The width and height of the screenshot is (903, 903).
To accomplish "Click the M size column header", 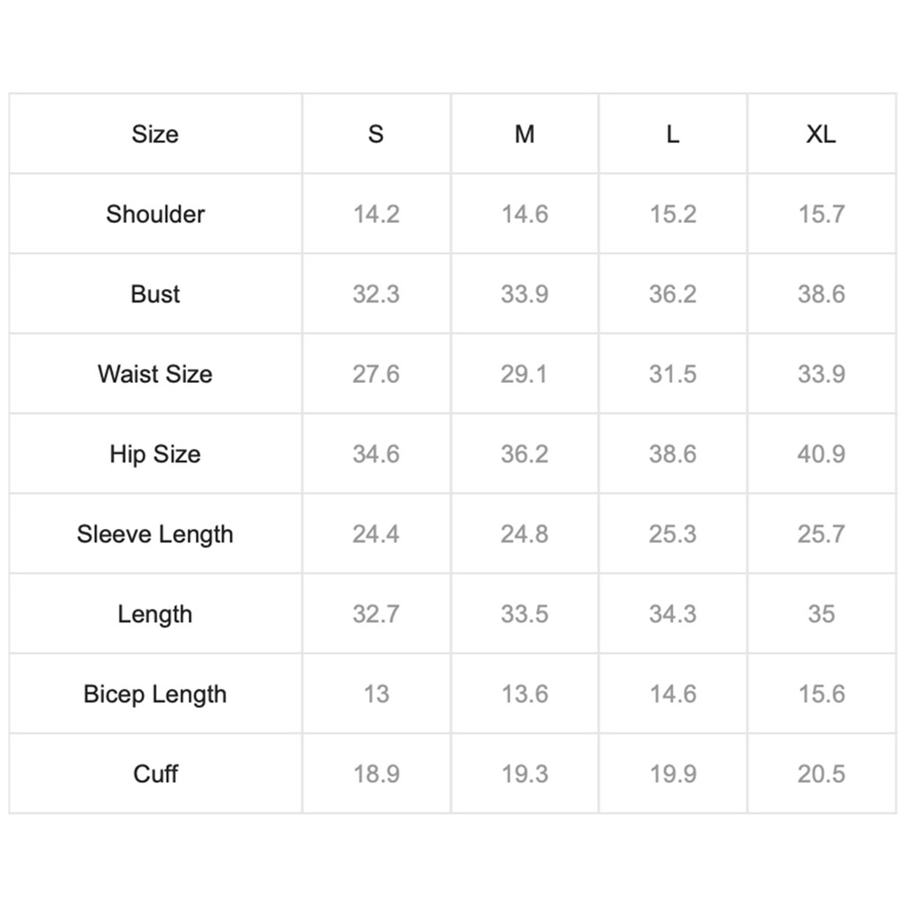I will click(525, 135).
